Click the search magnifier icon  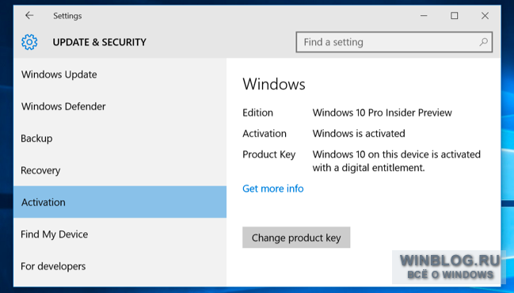pyautogui.click(x=484, y=42)
